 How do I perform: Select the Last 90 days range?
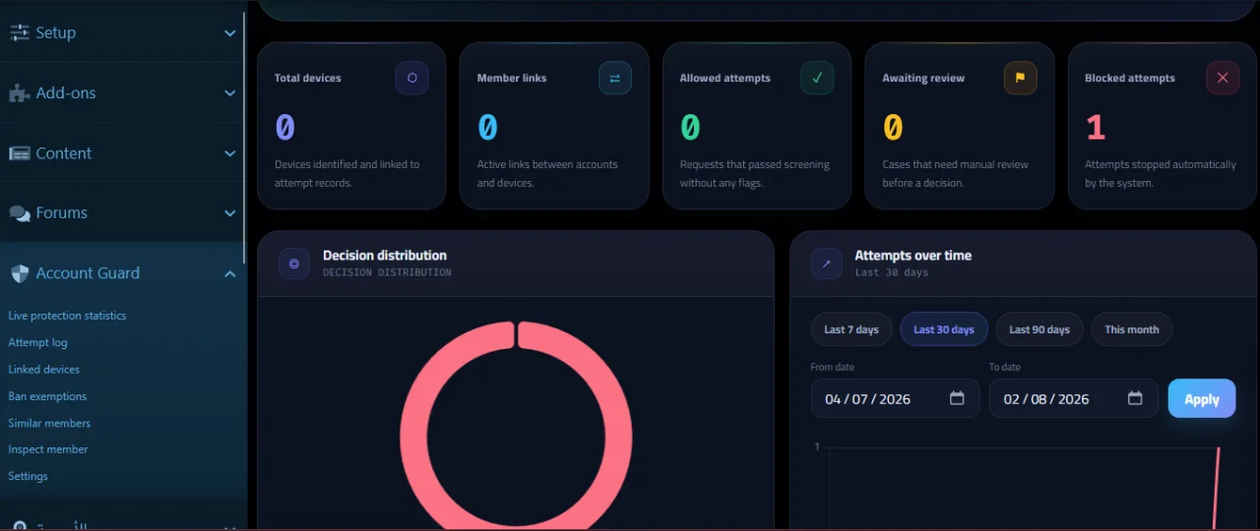(x=1039, y=329)
